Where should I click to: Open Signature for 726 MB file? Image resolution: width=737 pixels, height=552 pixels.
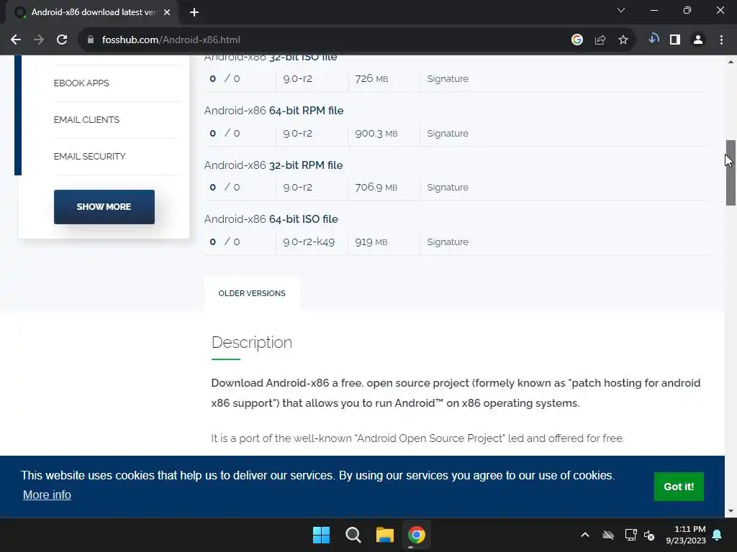click(x=448, y=79)
